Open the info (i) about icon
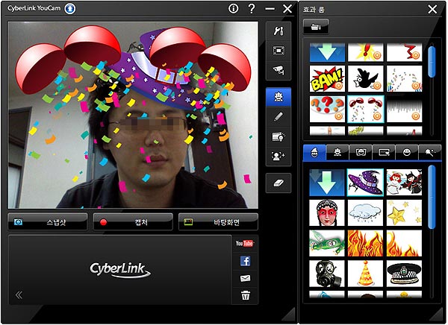Image resolution: width=448 pixels, height=325 pixels. pyautogui.click(x=233, y=9)
